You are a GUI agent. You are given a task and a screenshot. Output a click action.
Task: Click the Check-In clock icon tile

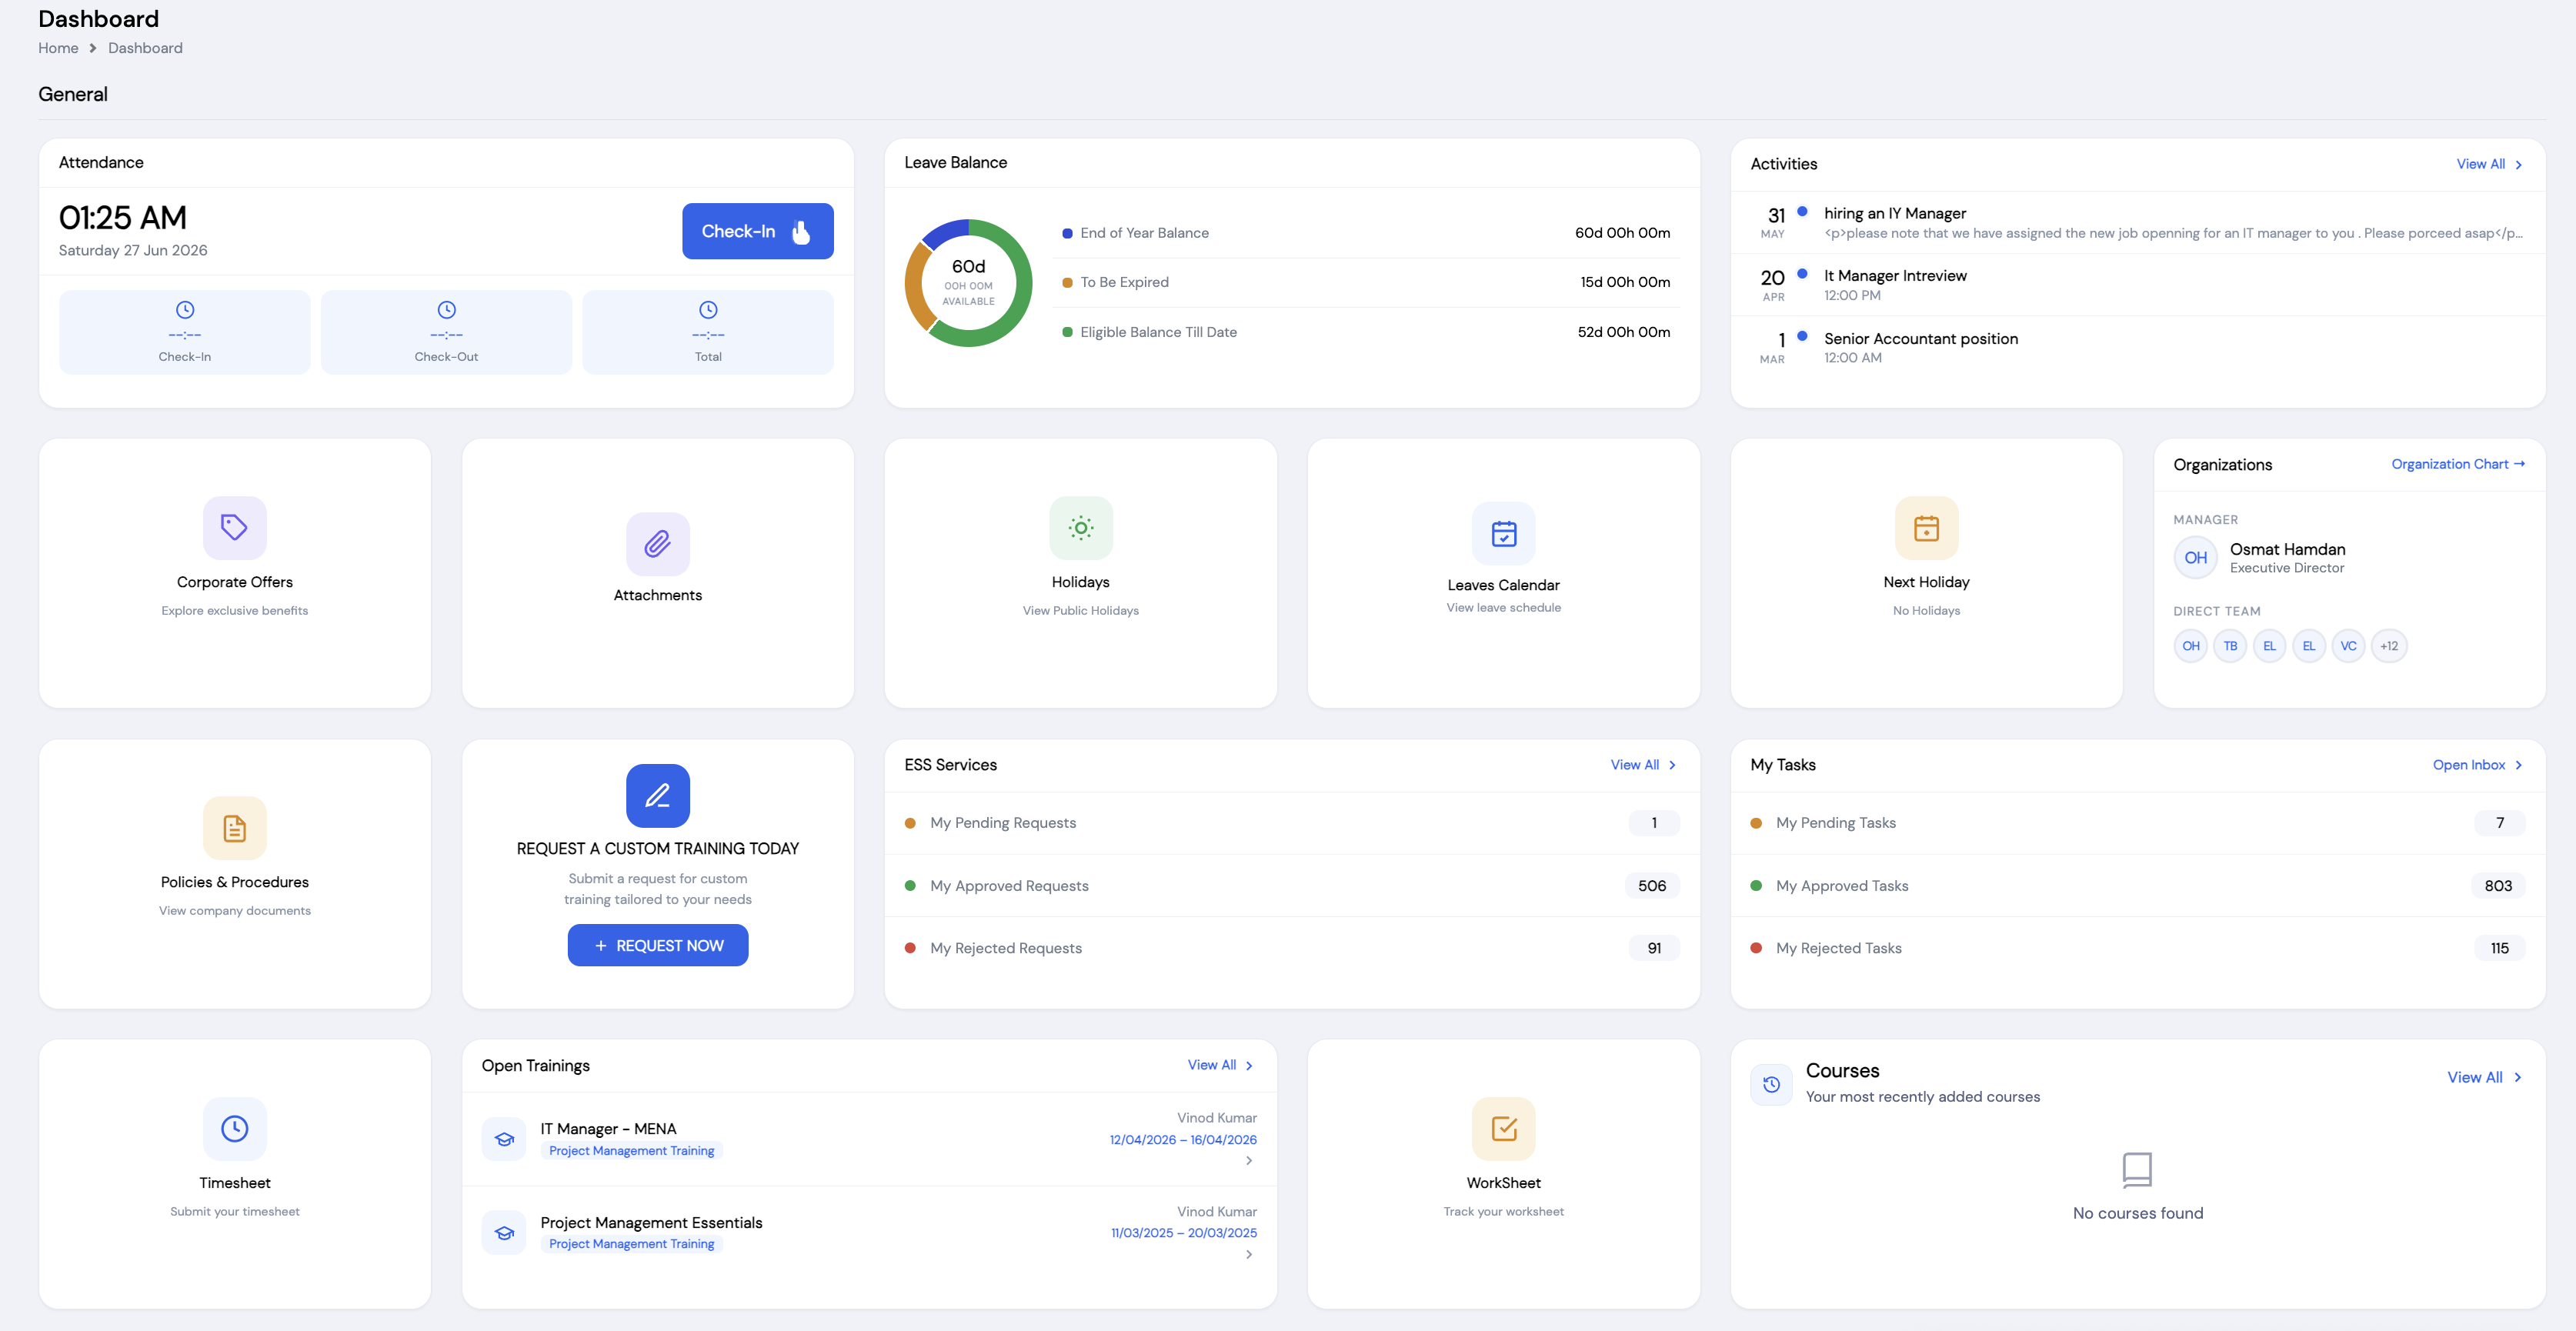pos(185,332)
